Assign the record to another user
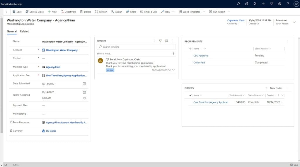Screen dimensions: 300x167 click(117, 12)
